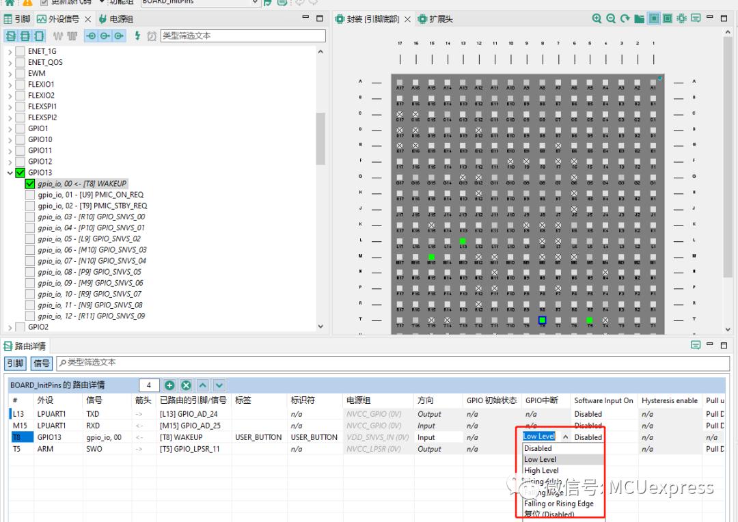This screenshot has width=738, height=522.
Task: Expand the GPIO12 tree node
Action: click(10, 161)
